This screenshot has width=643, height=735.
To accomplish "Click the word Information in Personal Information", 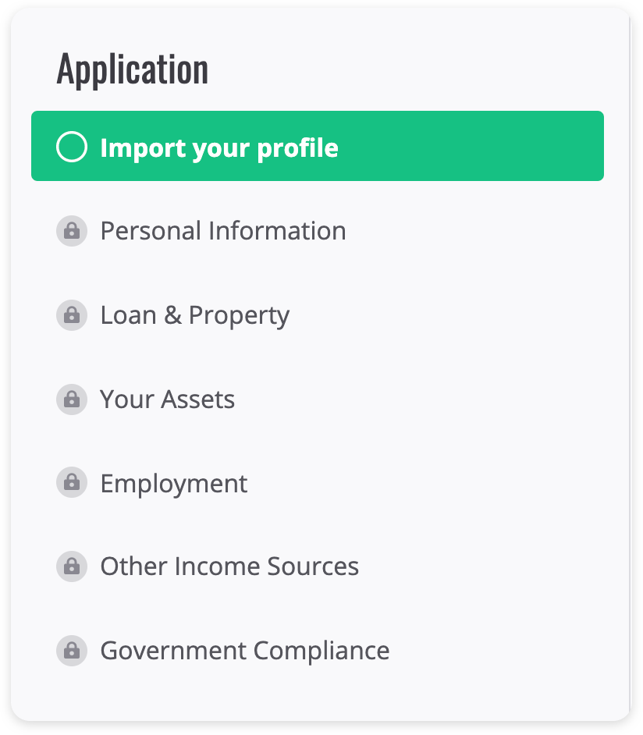I will 277,231.
